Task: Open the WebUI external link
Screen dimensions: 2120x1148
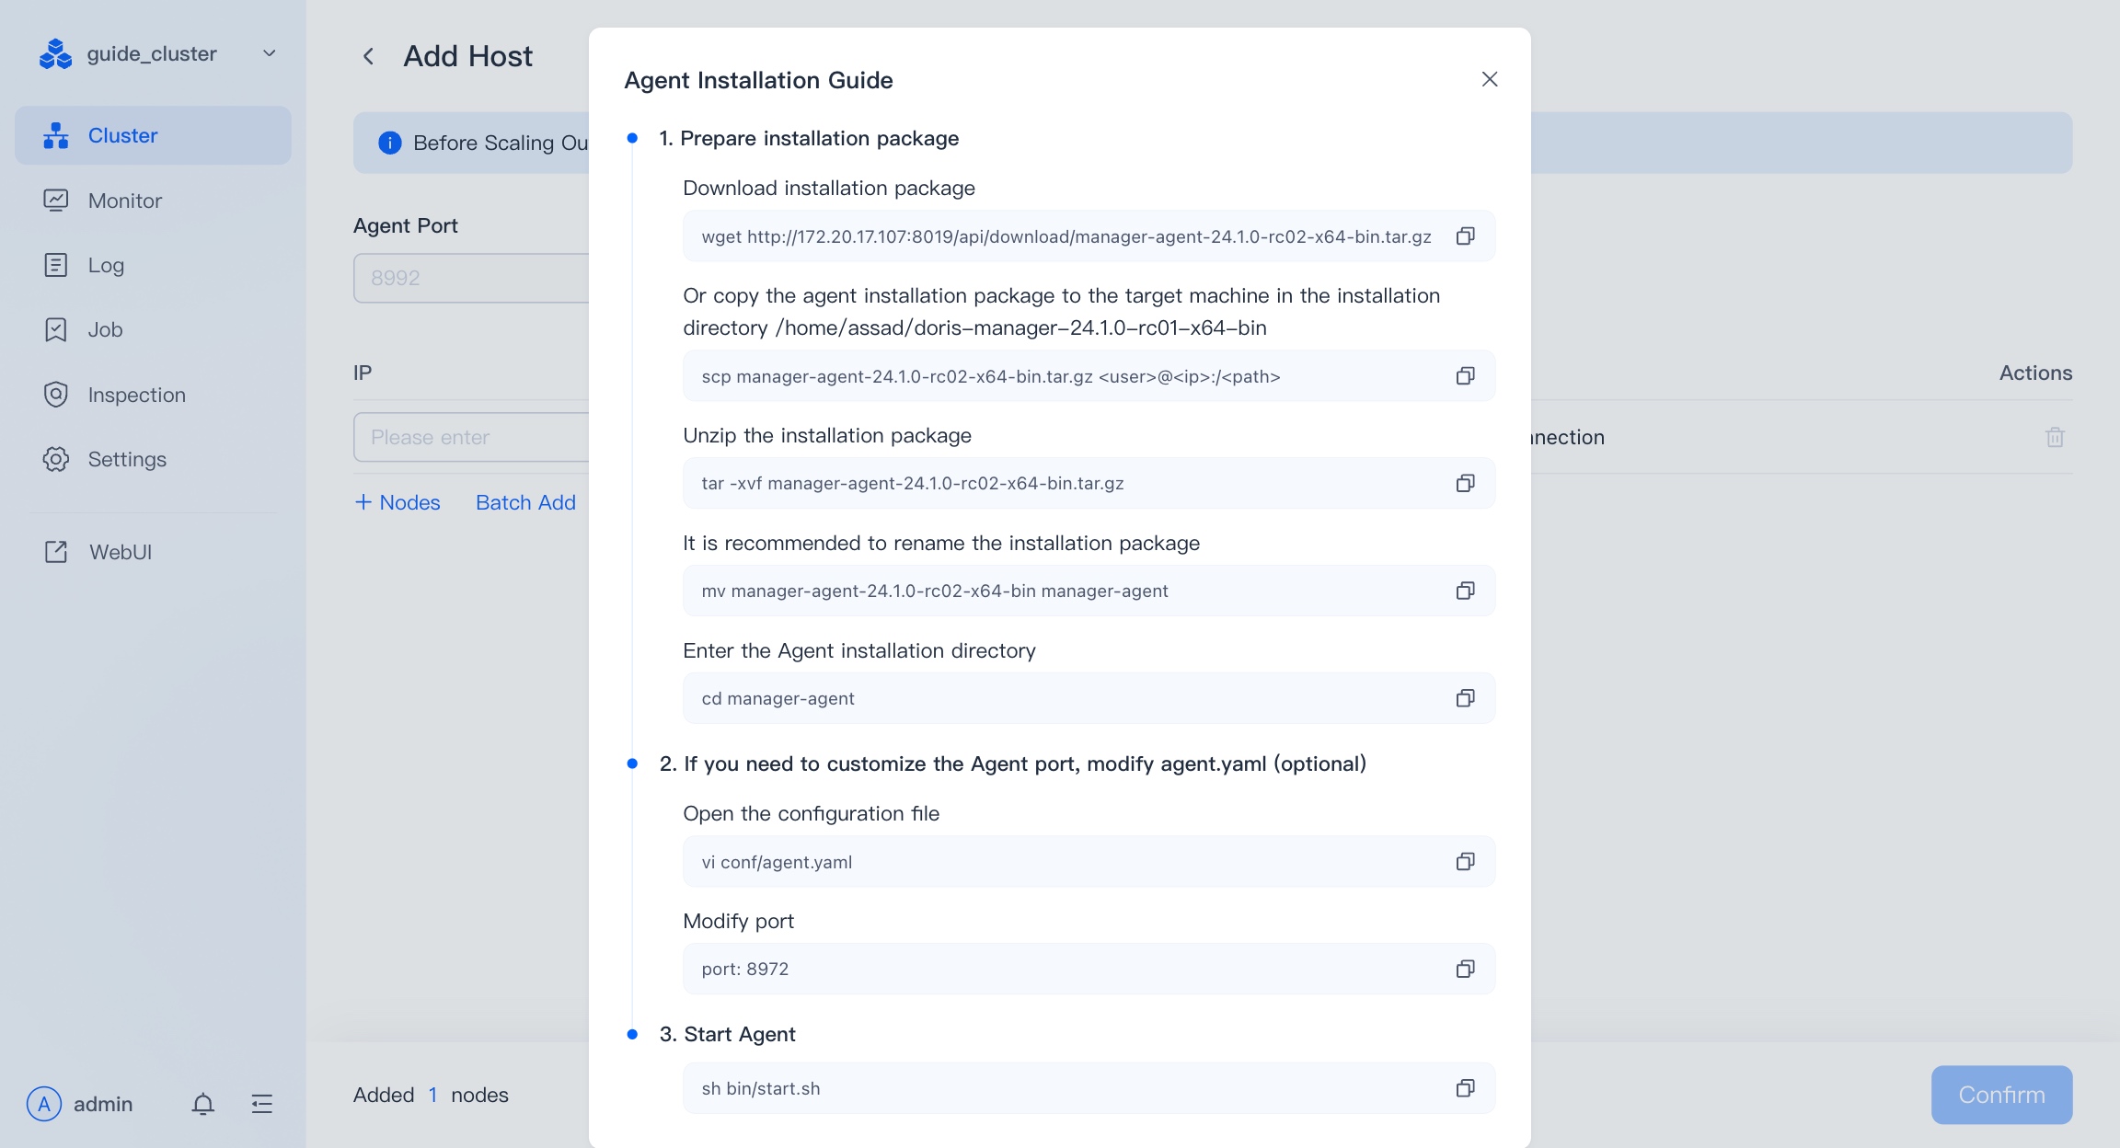Action: (x=153, y=552)
